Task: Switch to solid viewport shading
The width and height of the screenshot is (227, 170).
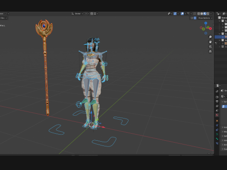Action: tap(201, 14)
